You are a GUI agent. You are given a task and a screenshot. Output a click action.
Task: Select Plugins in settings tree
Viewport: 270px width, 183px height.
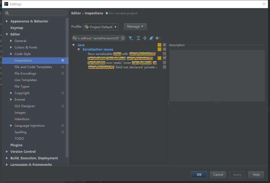16,145
